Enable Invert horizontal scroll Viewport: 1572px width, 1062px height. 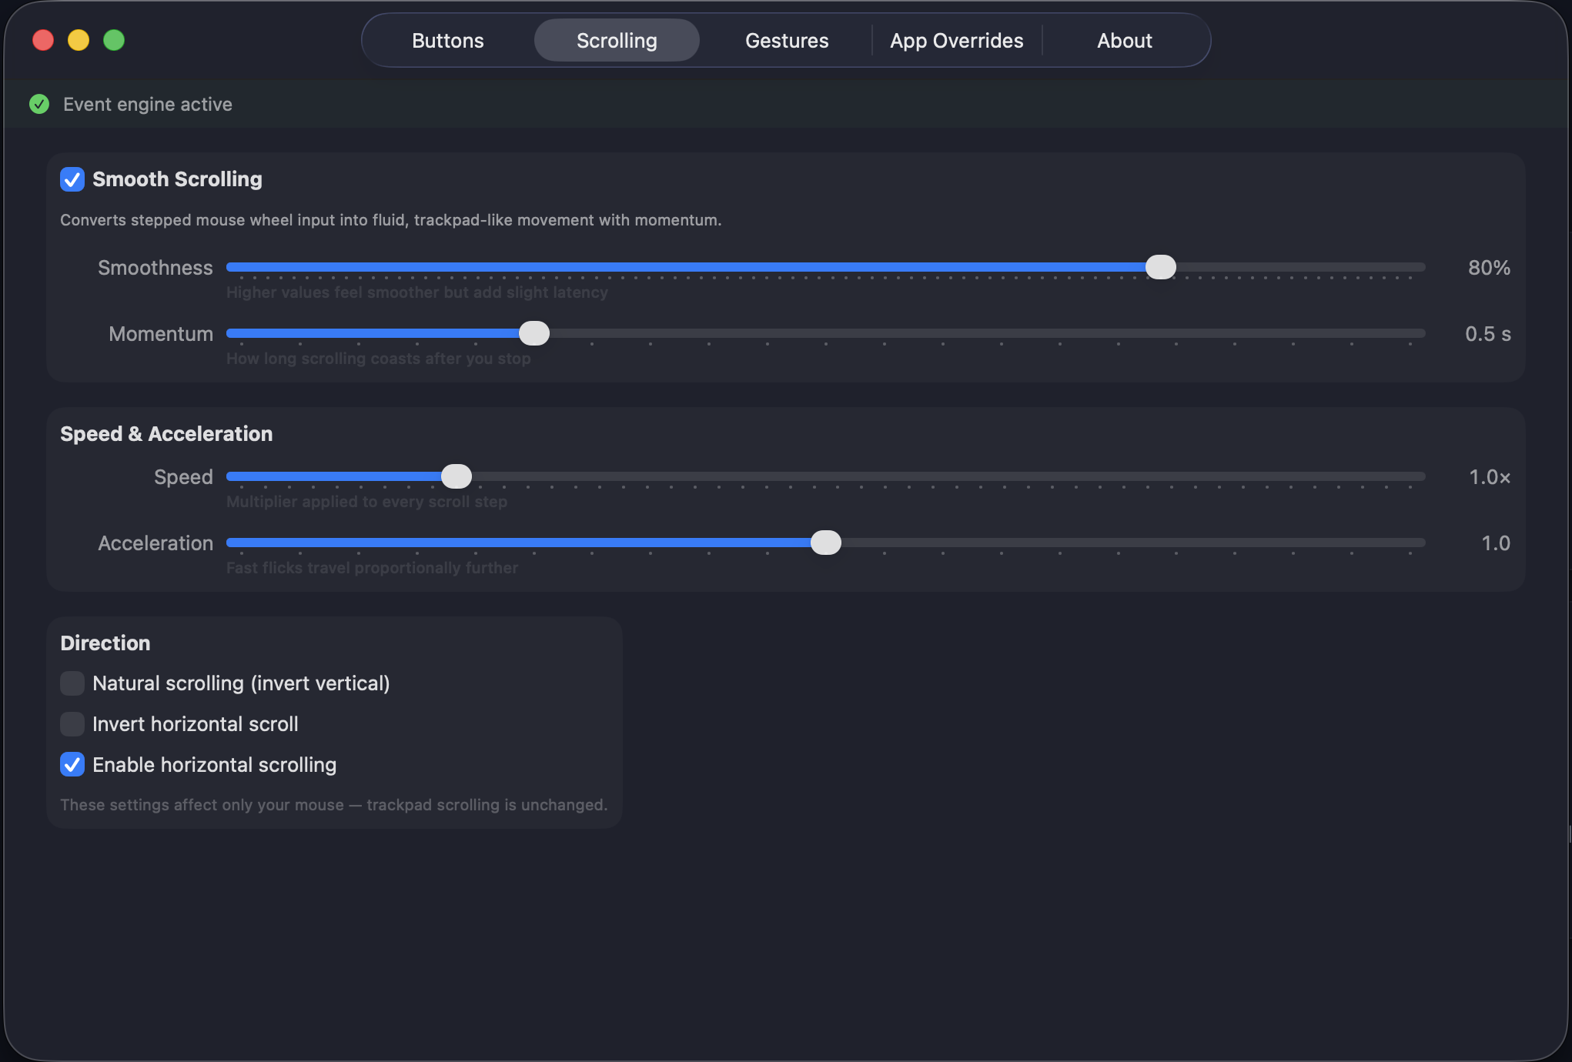click(x=72, y=724)
